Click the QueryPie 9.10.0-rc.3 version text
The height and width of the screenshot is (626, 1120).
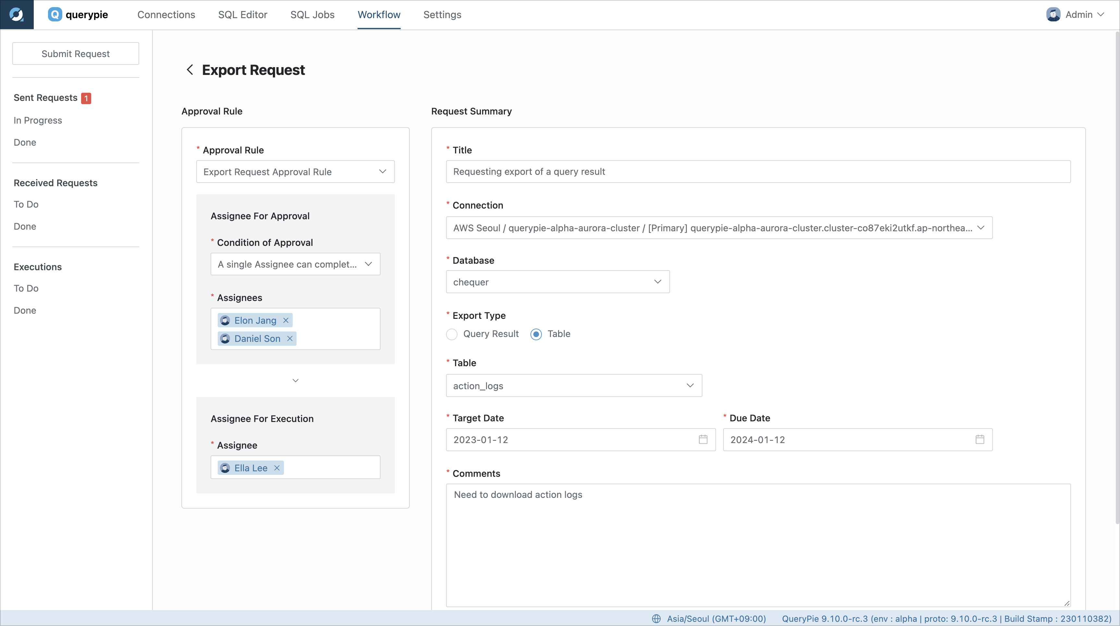(x=946, y=619)
